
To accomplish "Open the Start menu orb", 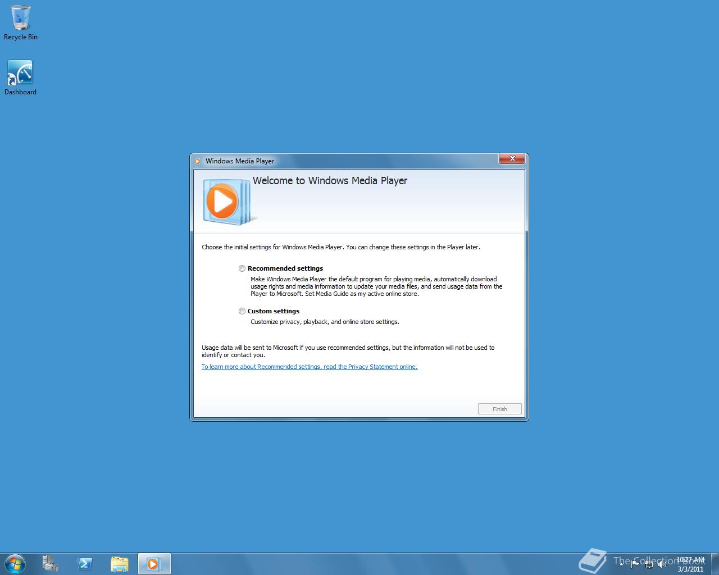I will (15, 564).
